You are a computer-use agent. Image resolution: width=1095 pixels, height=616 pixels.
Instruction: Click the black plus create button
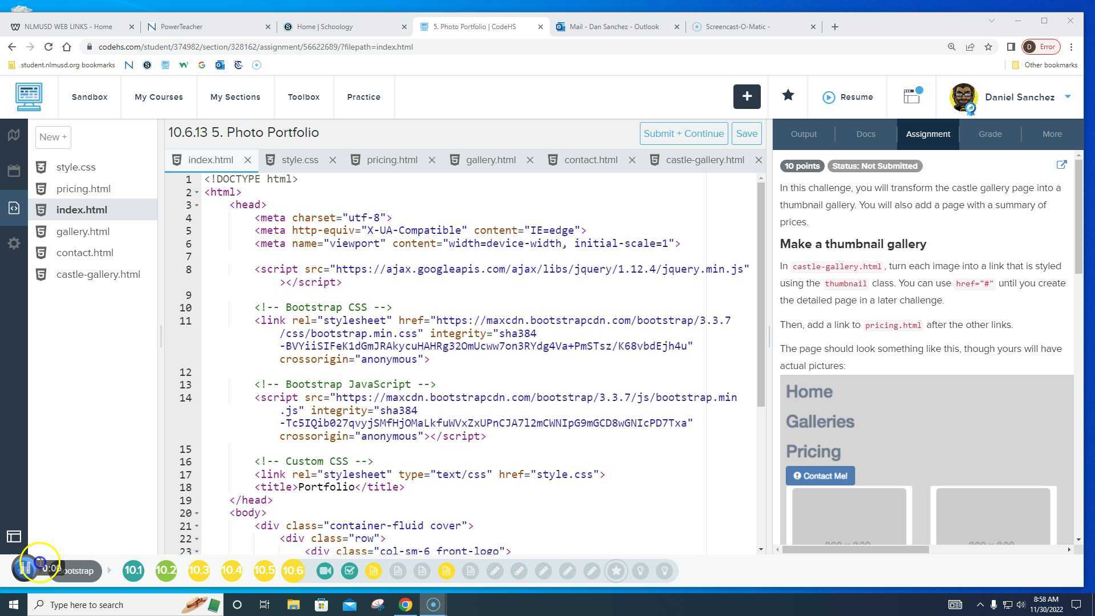tap(747, 97)
